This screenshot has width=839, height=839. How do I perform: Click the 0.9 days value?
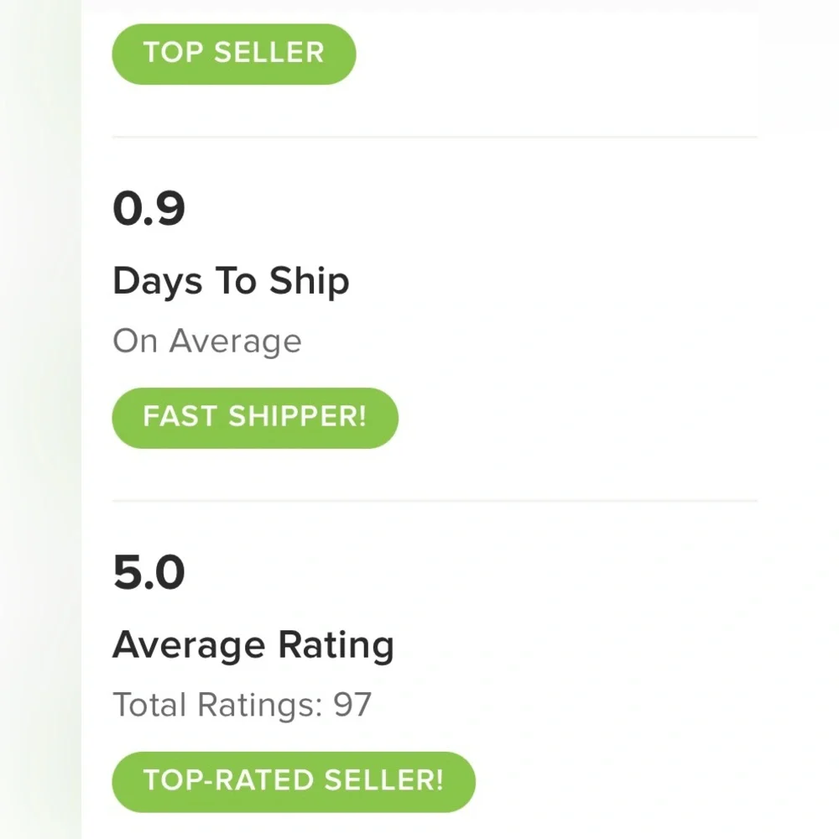coord(149,209)
